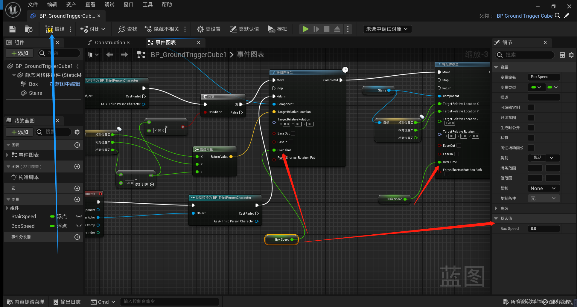This screenshot has height=307, width=577.
Task: Open the 文件 menu
Action: coord(33,4)
